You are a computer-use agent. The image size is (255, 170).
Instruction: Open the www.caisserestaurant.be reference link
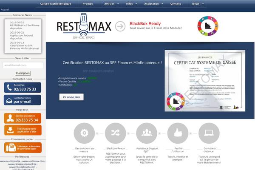pos(22,164)
